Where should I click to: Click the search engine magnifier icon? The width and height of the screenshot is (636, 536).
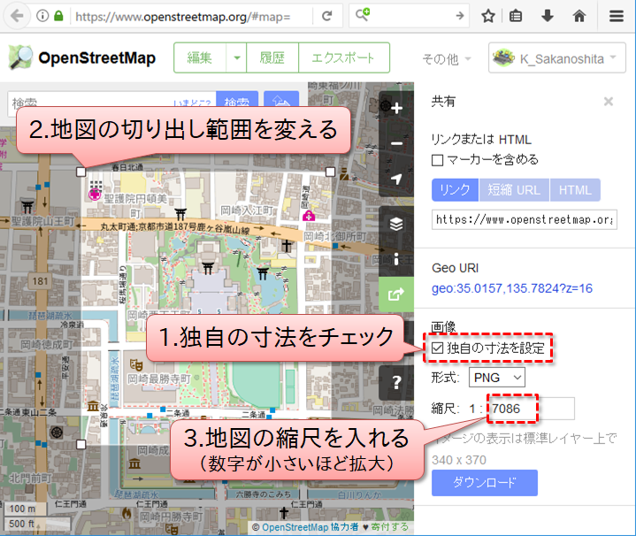coord(362,14)
